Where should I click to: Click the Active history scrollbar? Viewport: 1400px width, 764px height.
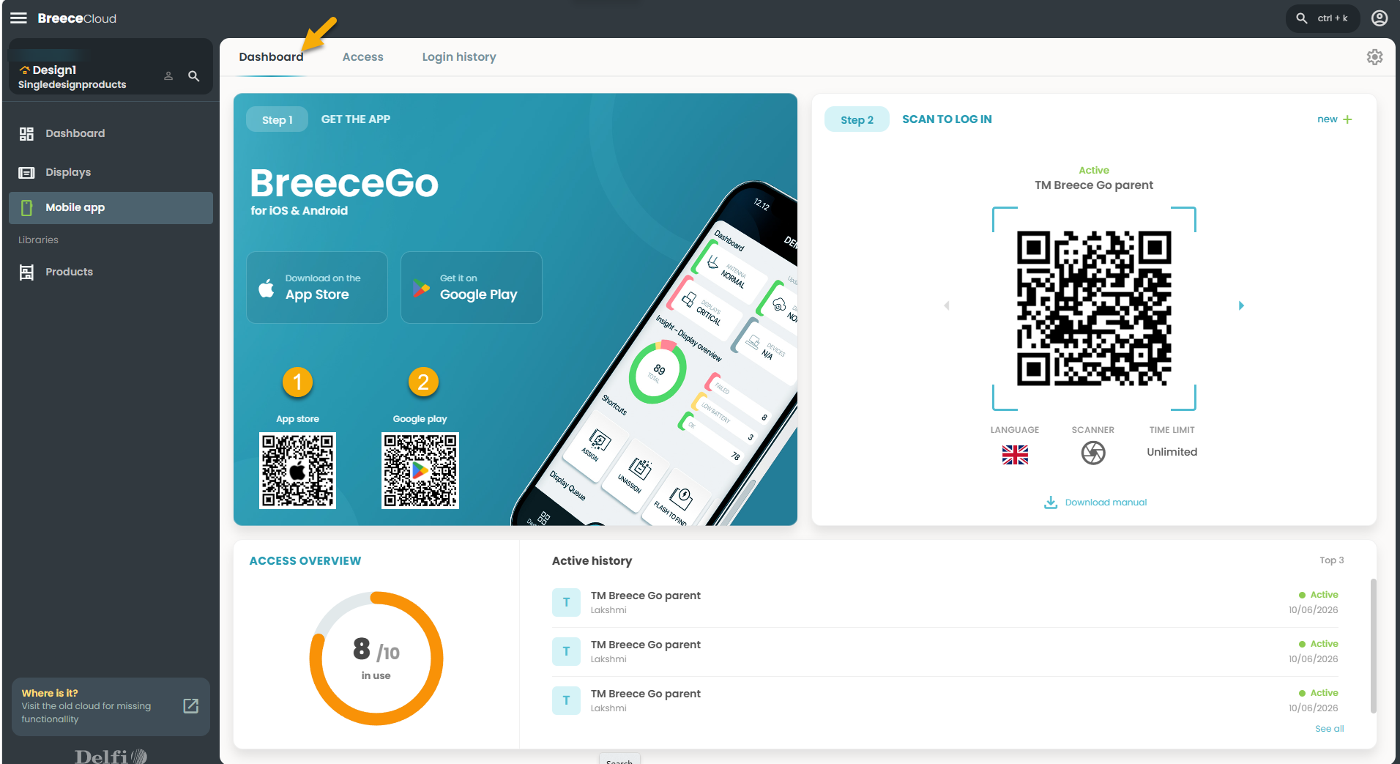pos(1373,646)
